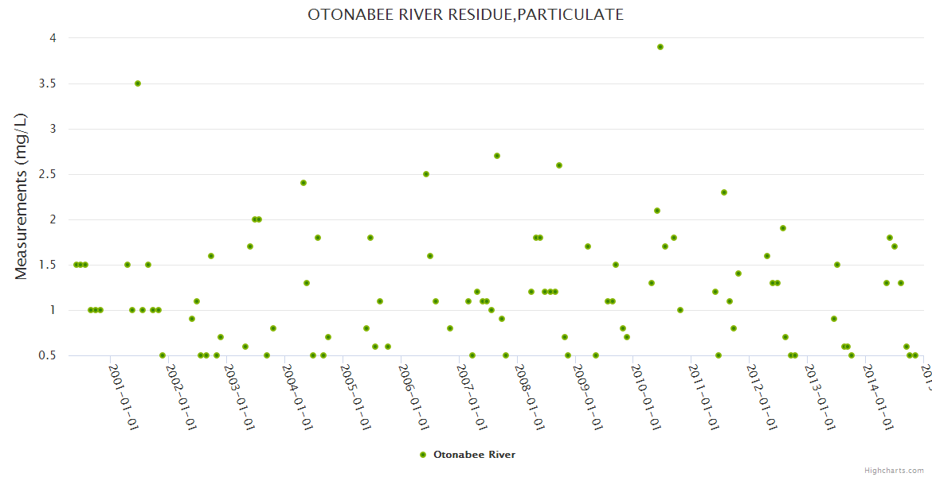Click the chart title Otonabee River Residue, Particulate
Image resolution: width=932 pixels, height=477 pixels.
coord(465,14)
